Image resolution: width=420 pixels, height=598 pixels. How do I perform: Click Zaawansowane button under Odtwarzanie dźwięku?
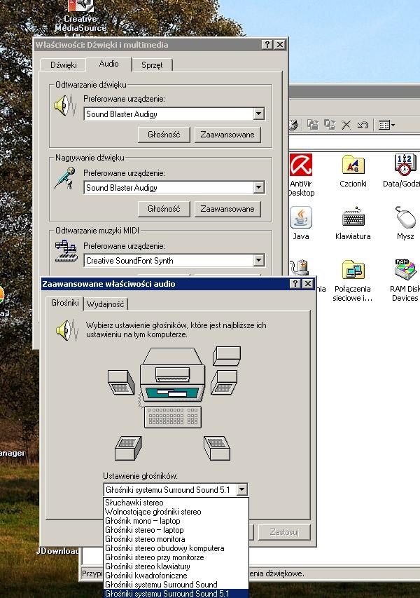pos(227,135)
